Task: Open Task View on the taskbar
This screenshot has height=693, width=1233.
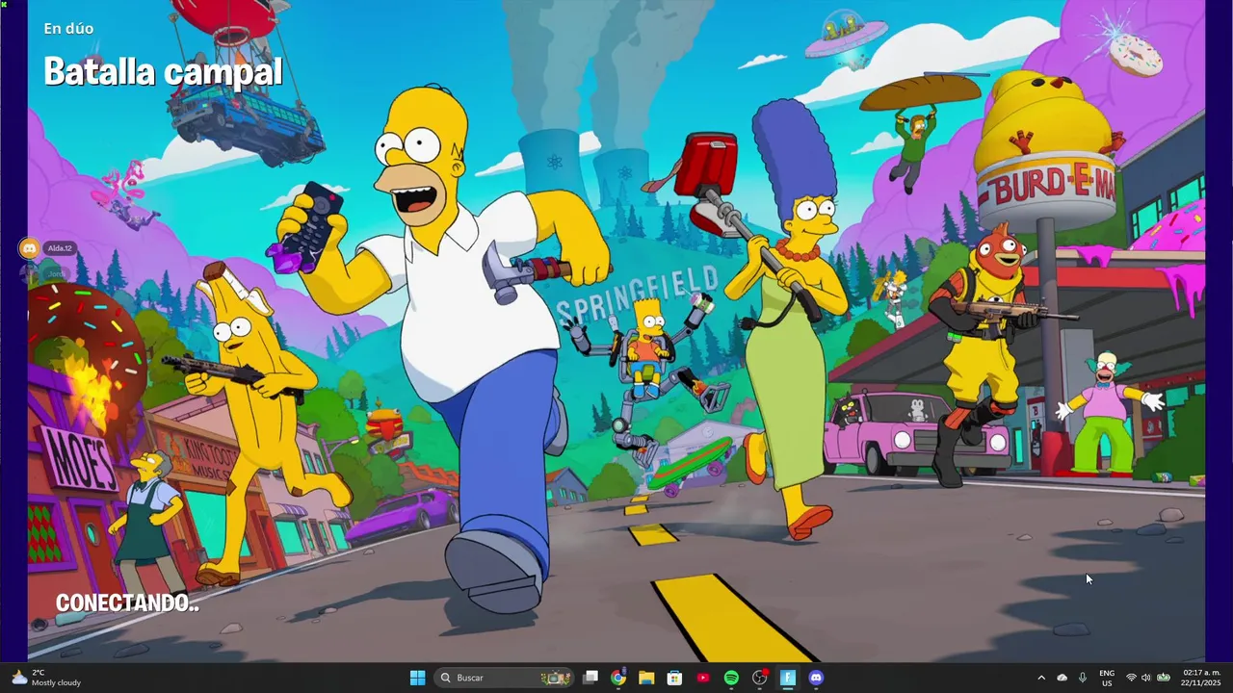Action: [x=590, y=678]
